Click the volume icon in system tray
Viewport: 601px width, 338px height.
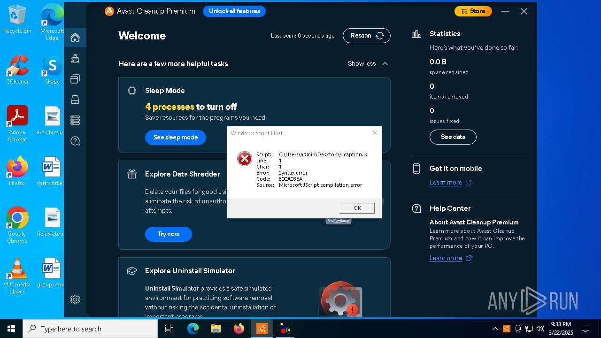[x=540, y=329]
